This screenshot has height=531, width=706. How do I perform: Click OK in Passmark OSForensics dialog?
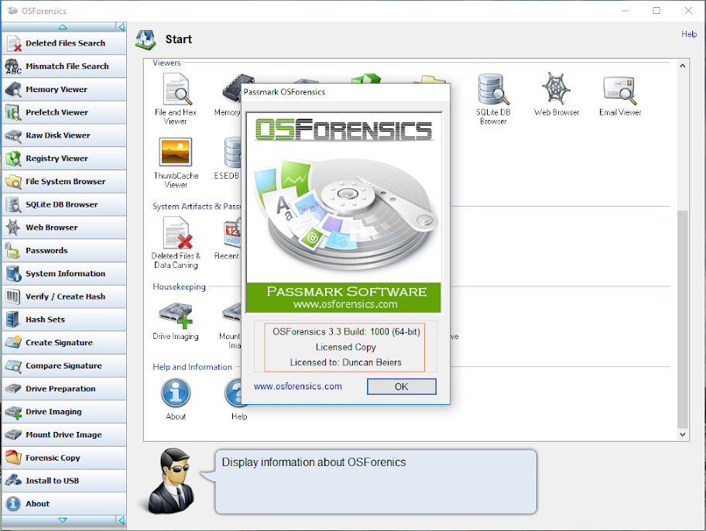(x=401, y=386)
